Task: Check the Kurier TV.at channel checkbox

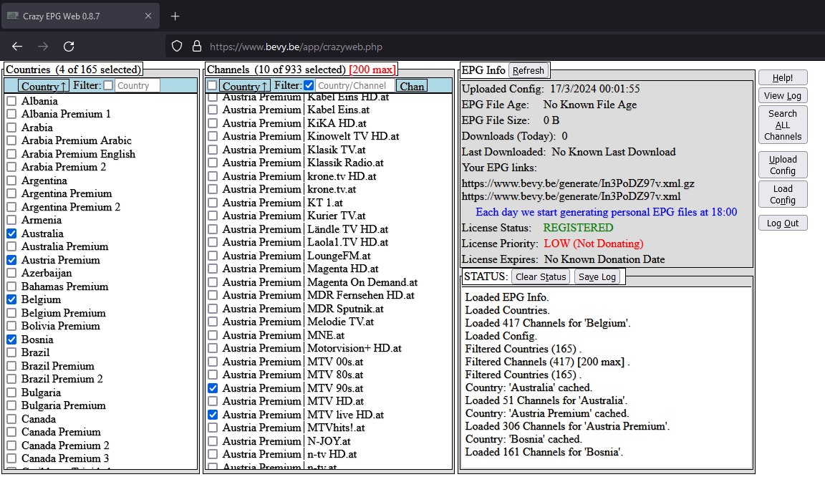Action: pyautogui.click(x=213, y=216)
